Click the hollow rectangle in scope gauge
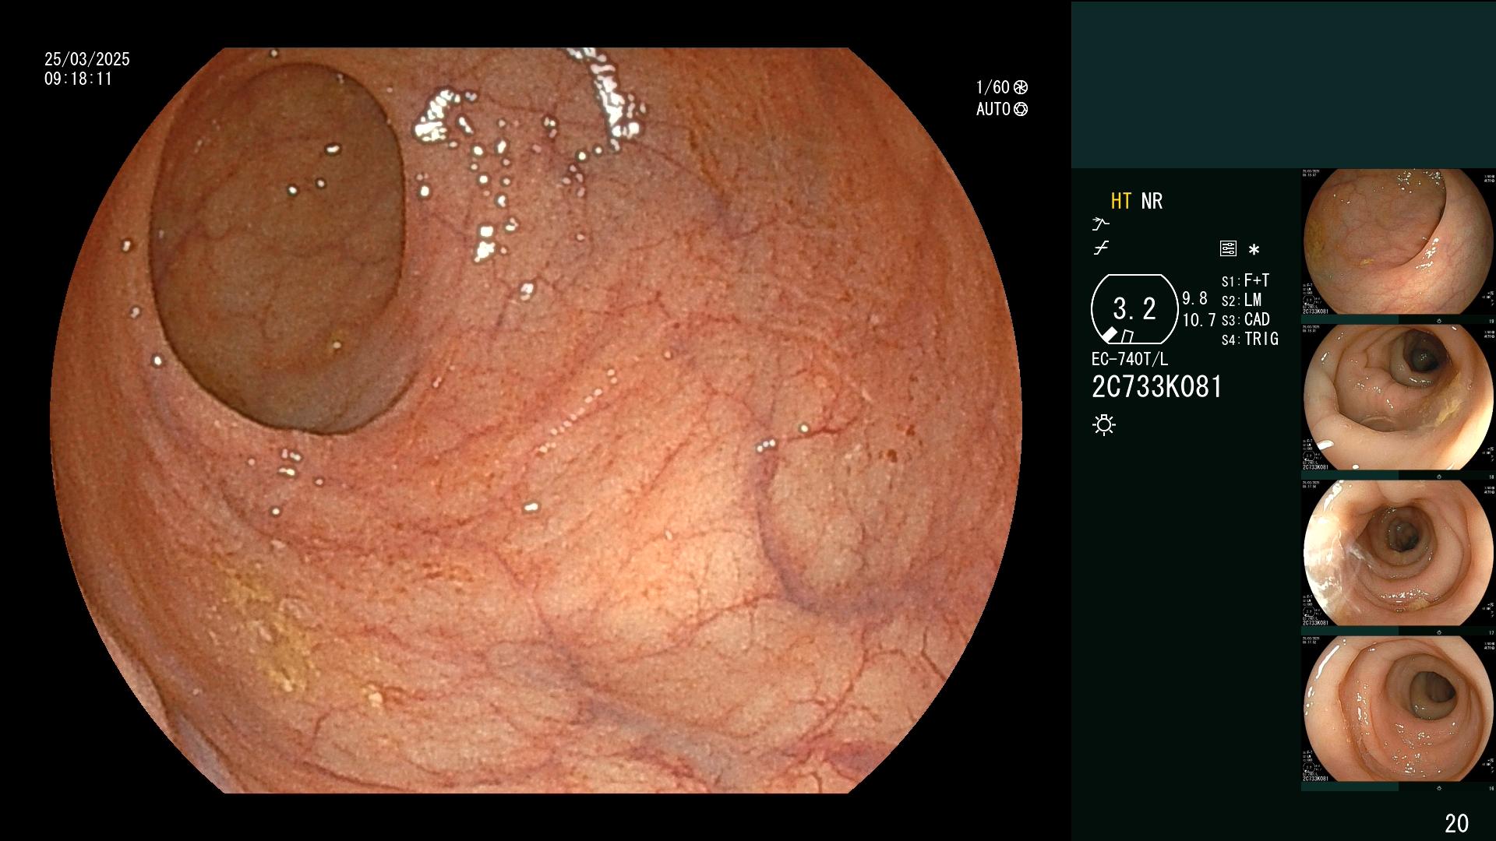This screenshot has width=1496, height=841. click(x=1127, y=336)
